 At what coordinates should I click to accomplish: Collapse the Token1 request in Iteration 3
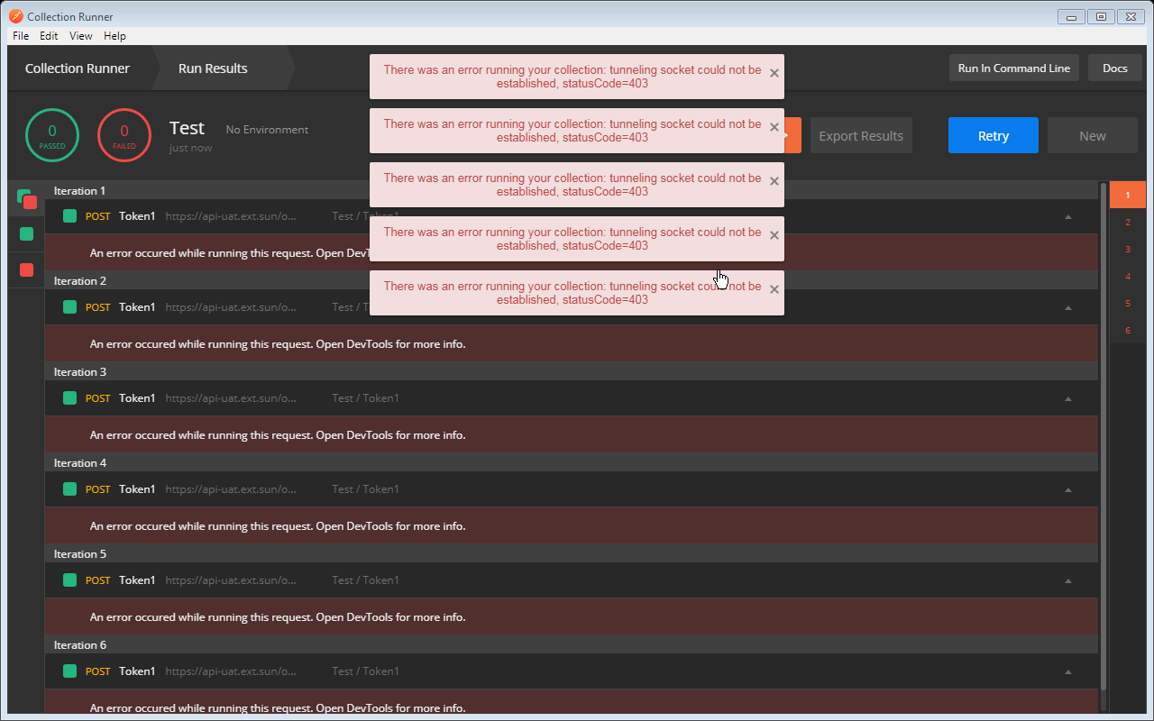pyautogui.click(x=1067, y=397)
